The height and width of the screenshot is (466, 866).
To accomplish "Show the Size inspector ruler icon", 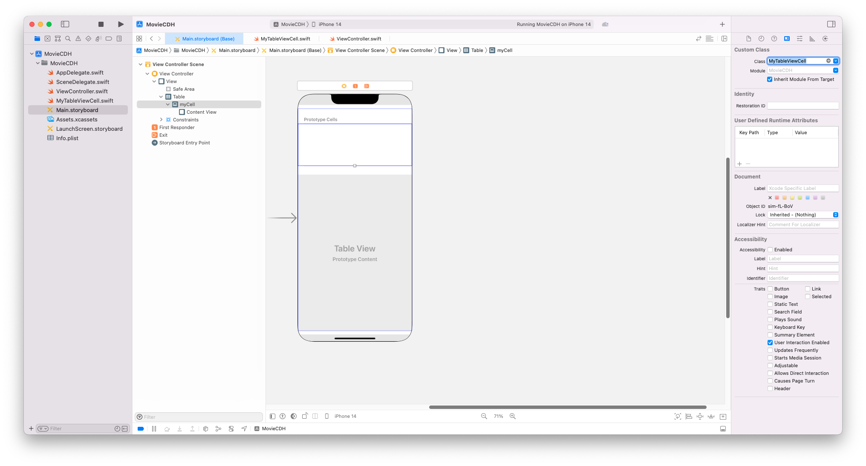I will coord(812,39).
